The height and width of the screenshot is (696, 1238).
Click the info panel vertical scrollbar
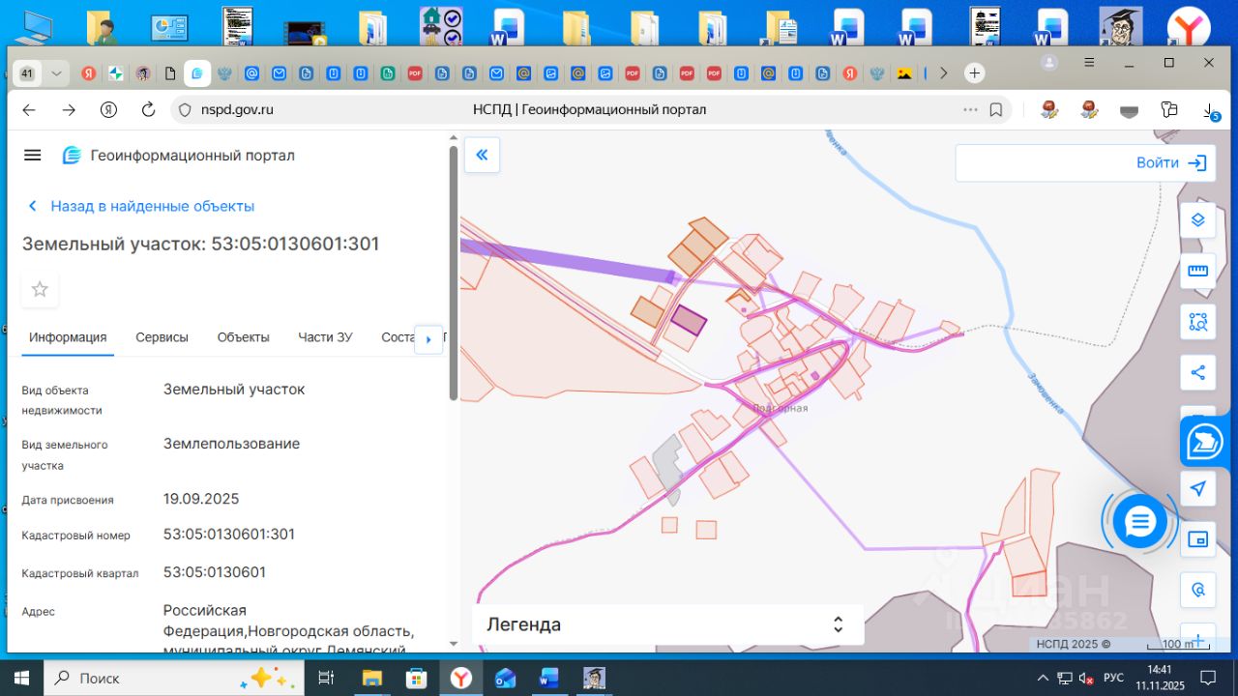pyautogui.click(x=454, y=274)
